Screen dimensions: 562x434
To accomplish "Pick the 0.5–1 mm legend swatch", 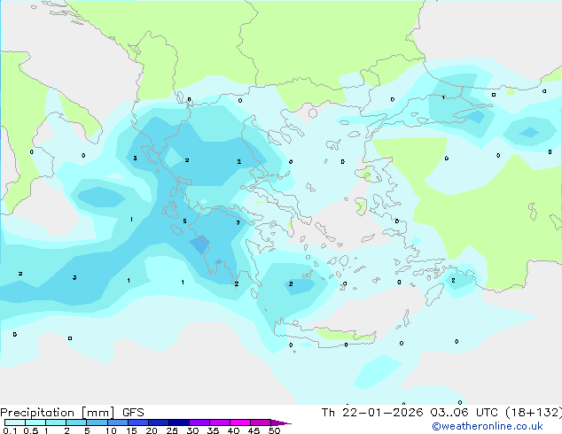I will coord(35,422).
